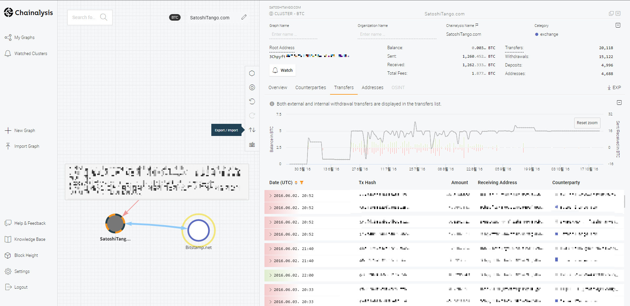This screenshot has height=306, width=630.
Task: Select the SatoshiTango node on graph
Action: point(115,223)
